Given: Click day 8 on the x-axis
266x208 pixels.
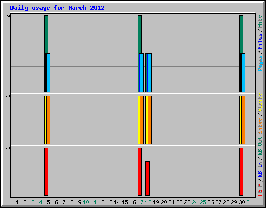Looking at the screenshot, I should 72,202.
